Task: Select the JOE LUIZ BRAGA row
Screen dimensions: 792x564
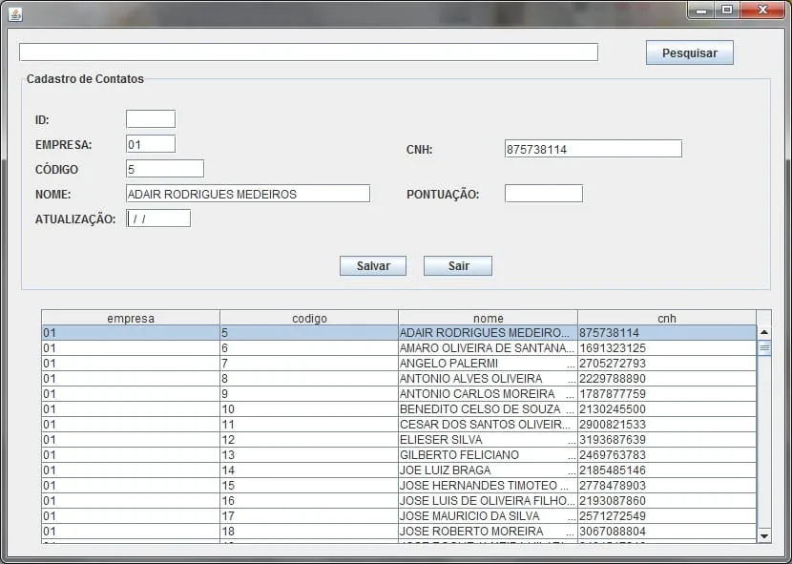Action: click(399, 470)
